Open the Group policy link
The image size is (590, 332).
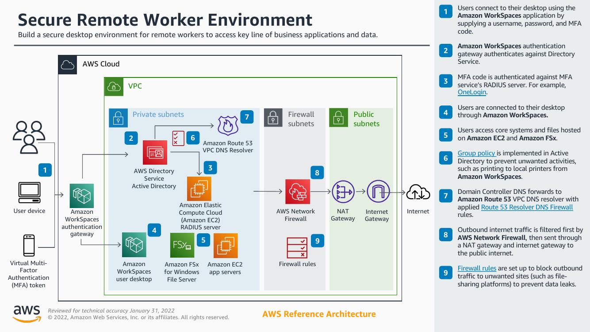tap(476, 153)
